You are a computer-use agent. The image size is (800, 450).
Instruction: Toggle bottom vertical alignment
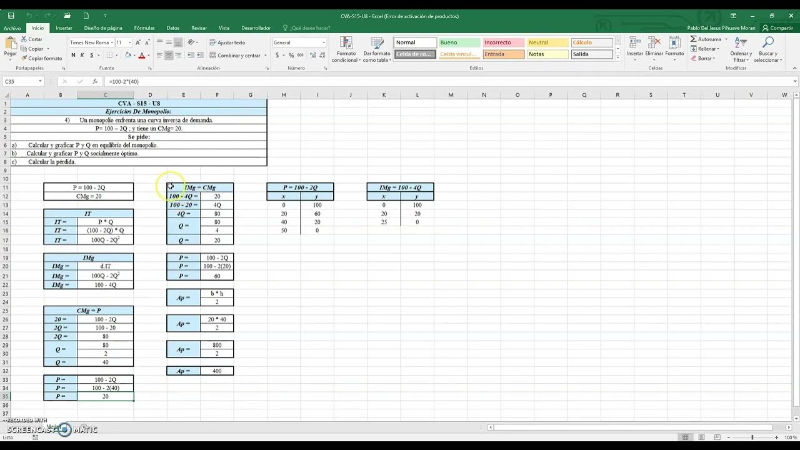pos(178,42)
